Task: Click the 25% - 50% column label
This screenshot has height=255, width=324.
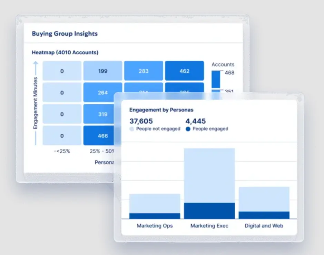Action: point(102,151)
